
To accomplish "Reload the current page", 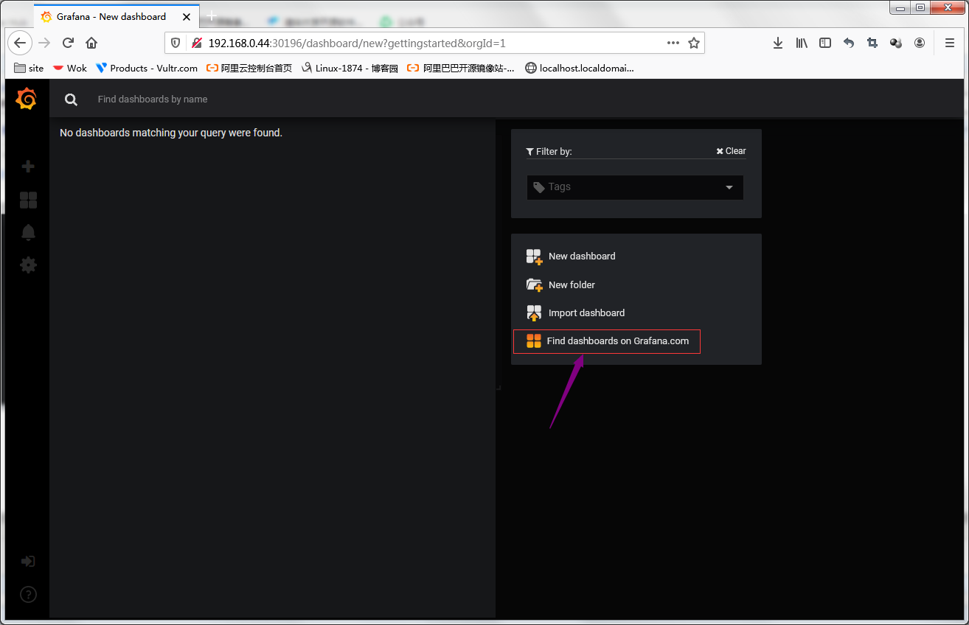I will [68, 43].
